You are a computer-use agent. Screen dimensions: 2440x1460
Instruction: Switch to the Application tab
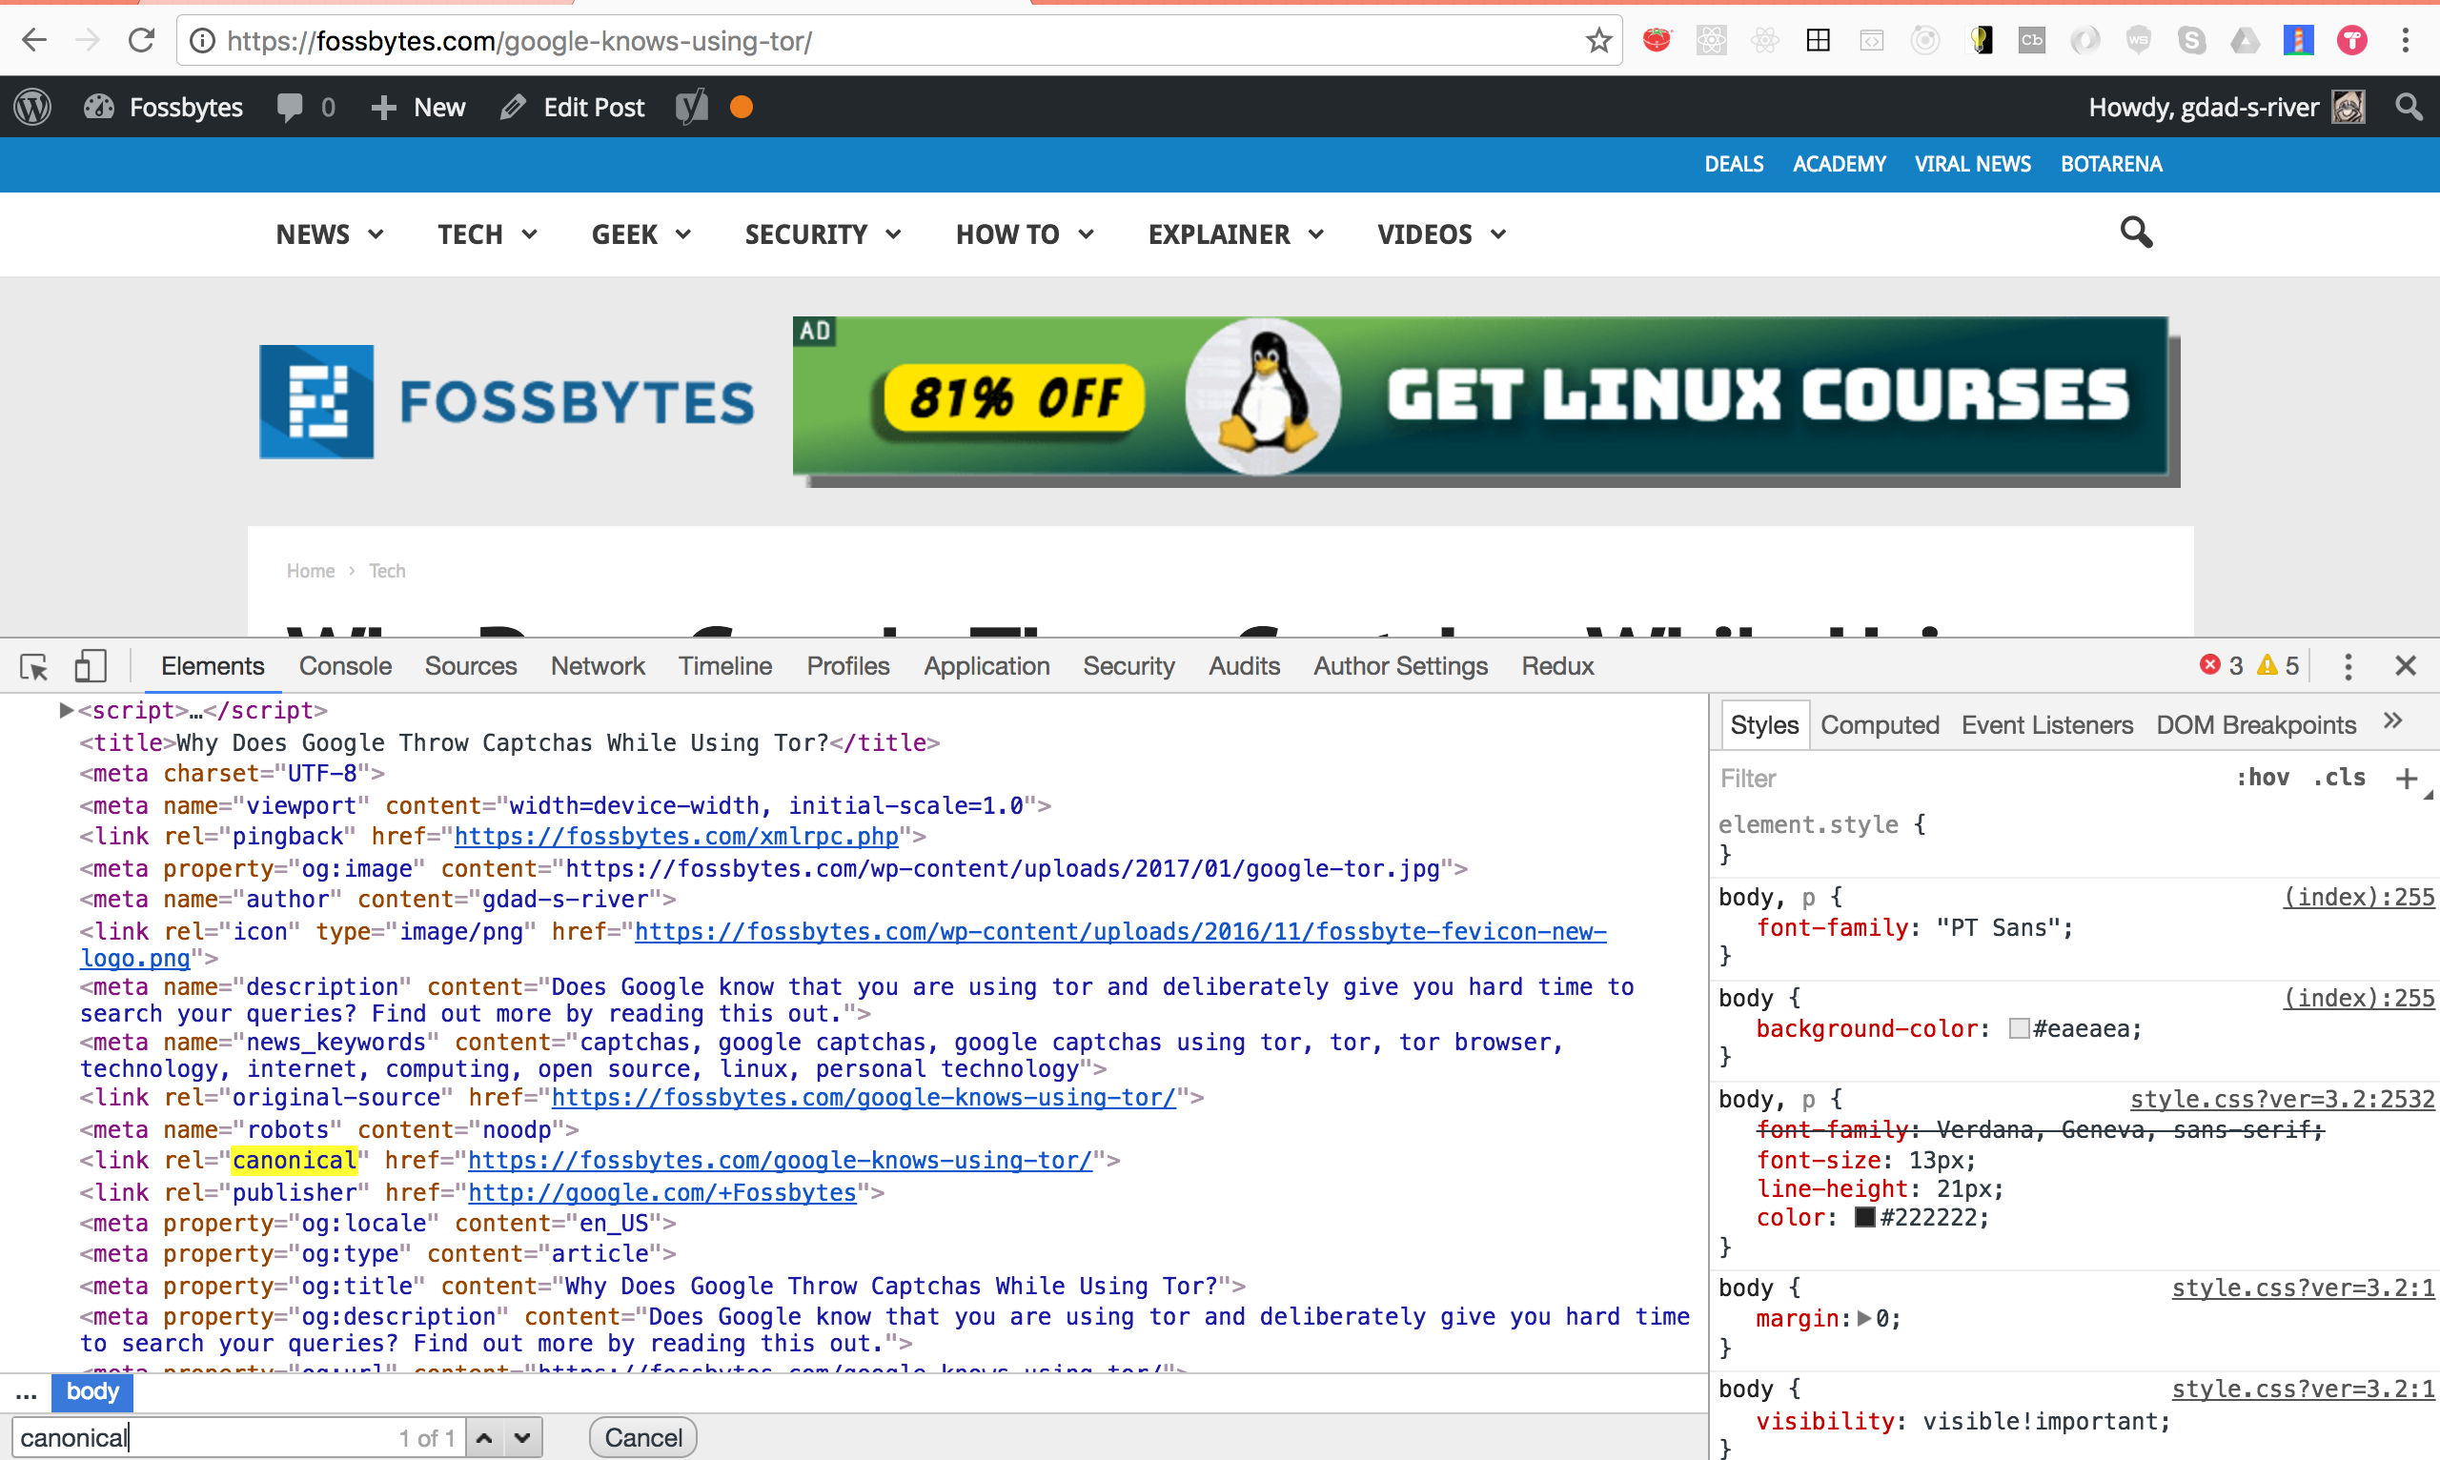pos(986,666)
